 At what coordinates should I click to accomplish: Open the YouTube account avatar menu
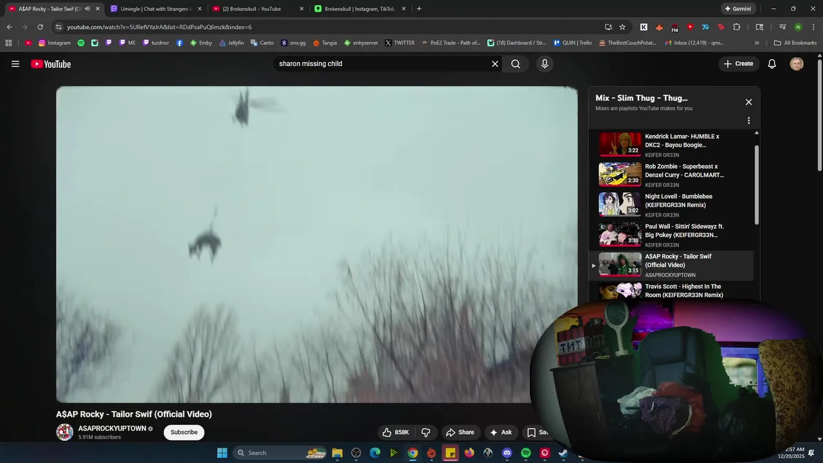point(797,64)
